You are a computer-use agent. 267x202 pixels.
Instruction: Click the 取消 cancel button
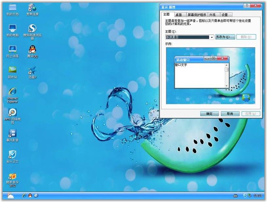[230, 113]
